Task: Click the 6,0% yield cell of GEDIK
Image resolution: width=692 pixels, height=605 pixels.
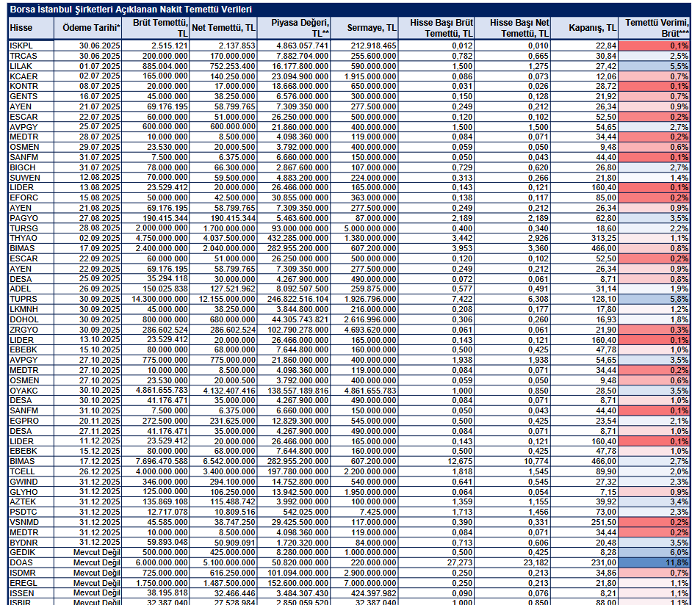Action: pyautogui.click(x=655, y=553)
